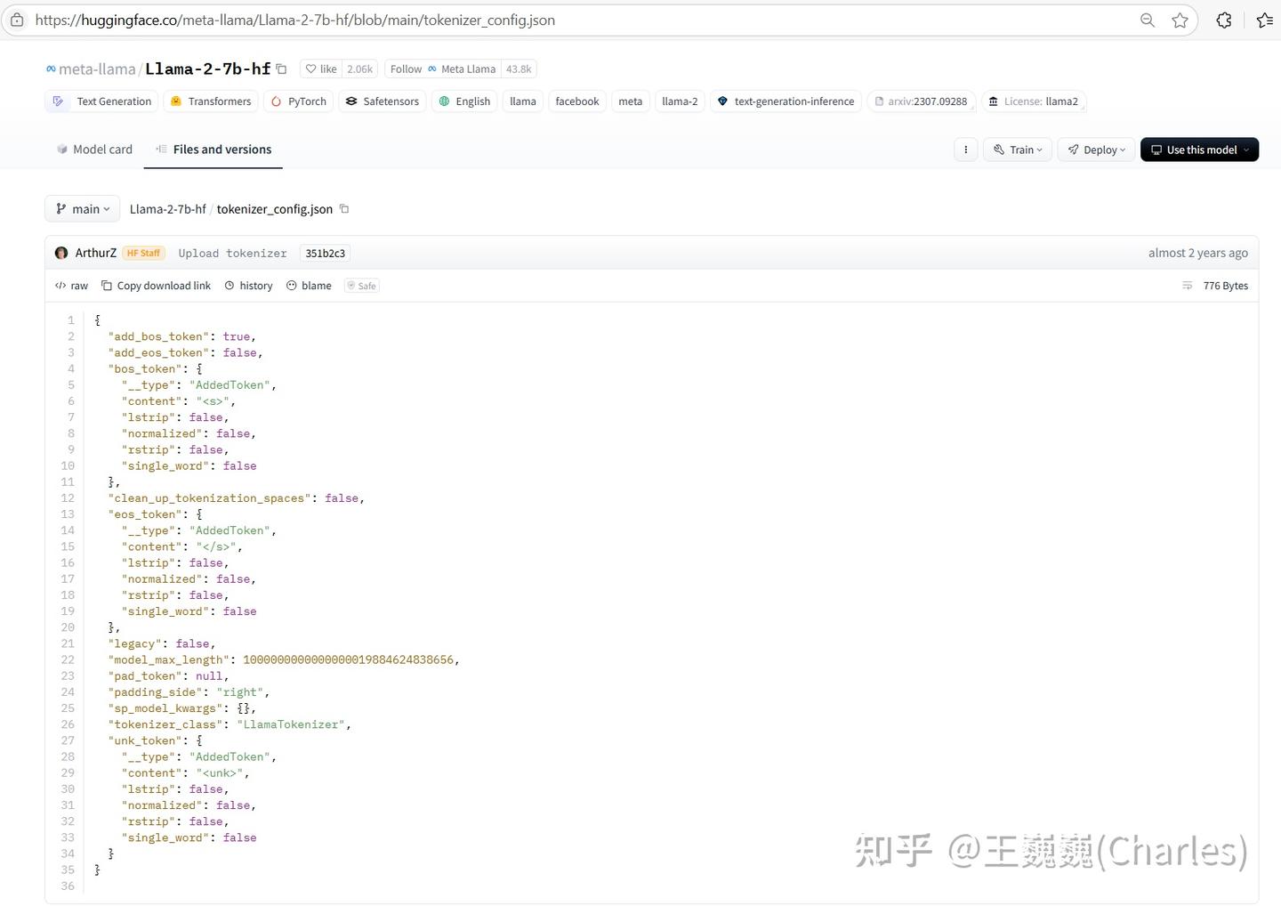1281x906 pixels.
Task: View the raw file
Action: tap(72, 286)
